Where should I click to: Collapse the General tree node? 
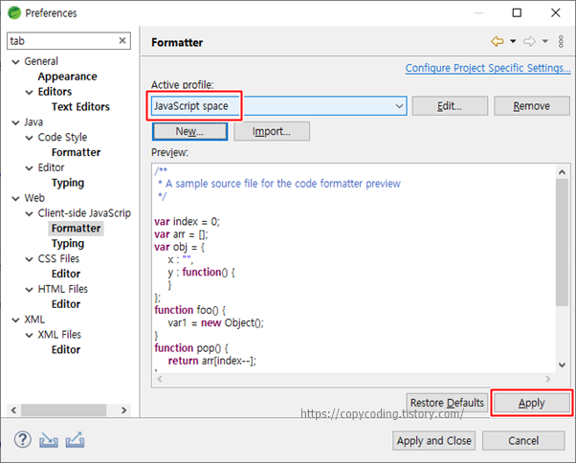click(x=15, y=61)
